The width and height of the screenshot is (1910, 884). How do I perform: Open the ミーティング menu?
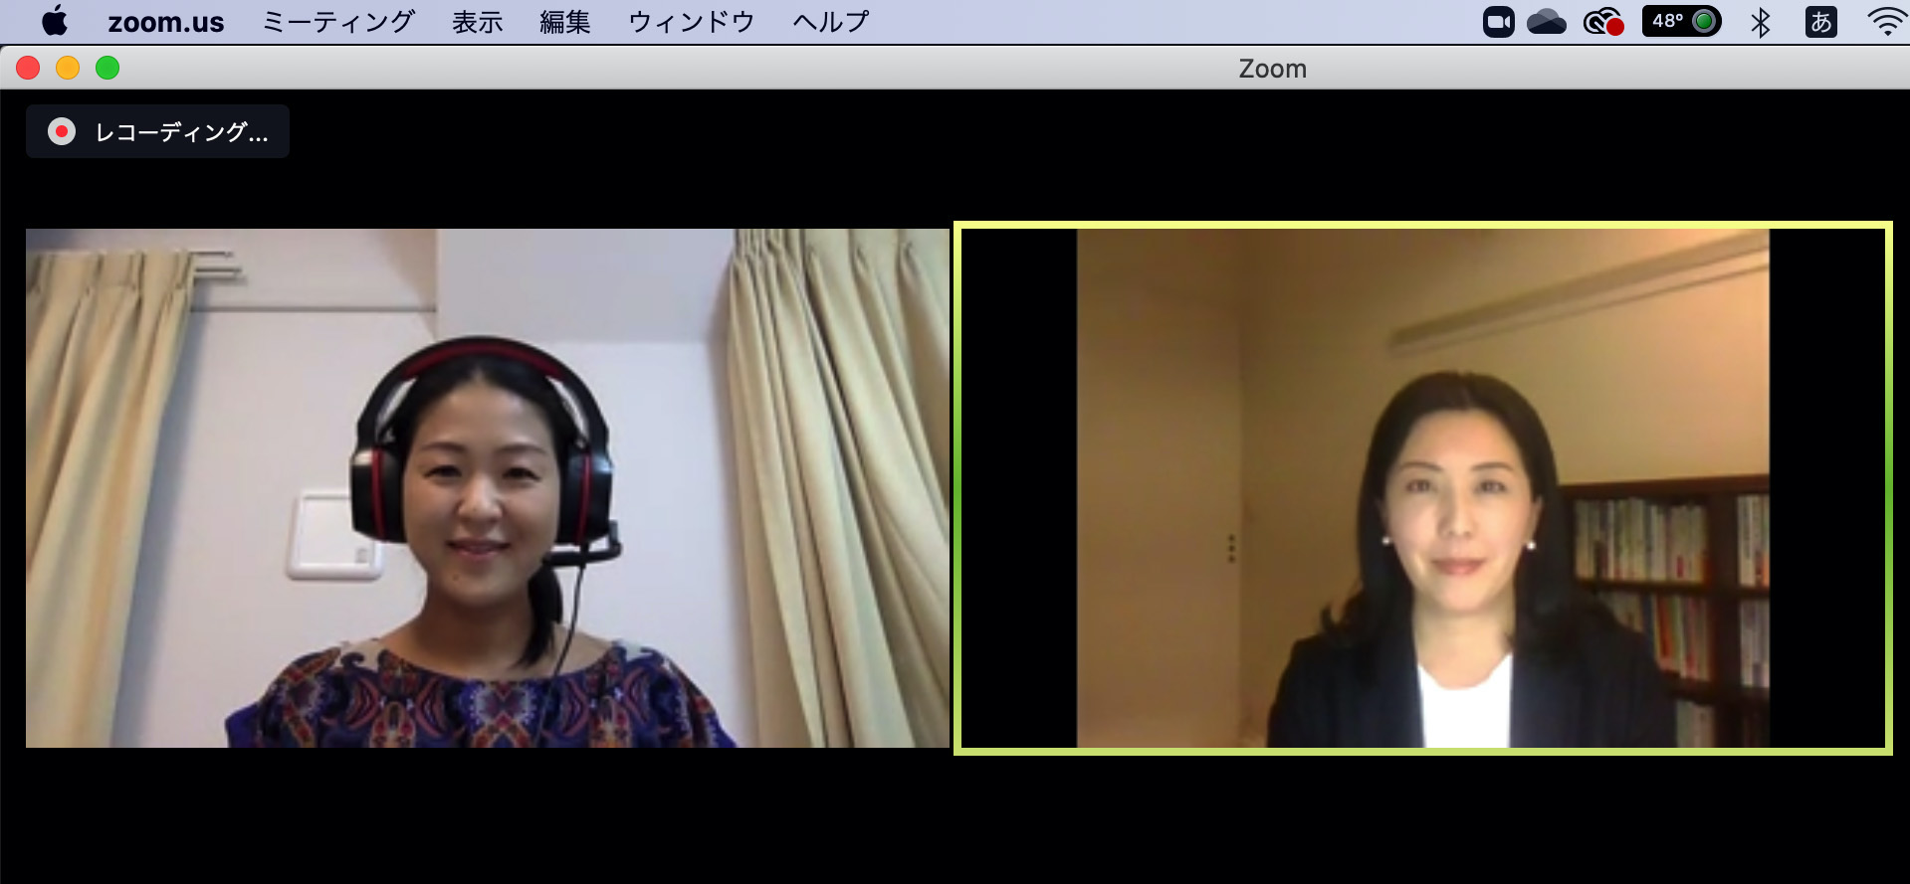pyautogui.click(x=337, y=22)
